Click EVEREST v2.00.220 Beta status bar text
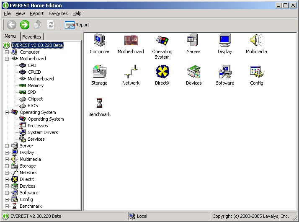This screenshot has height=222, width=299. [36, 216]
